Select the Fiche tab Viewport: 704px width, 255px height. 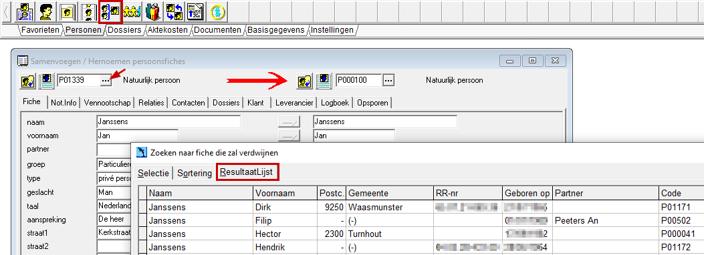click(33, 101)
